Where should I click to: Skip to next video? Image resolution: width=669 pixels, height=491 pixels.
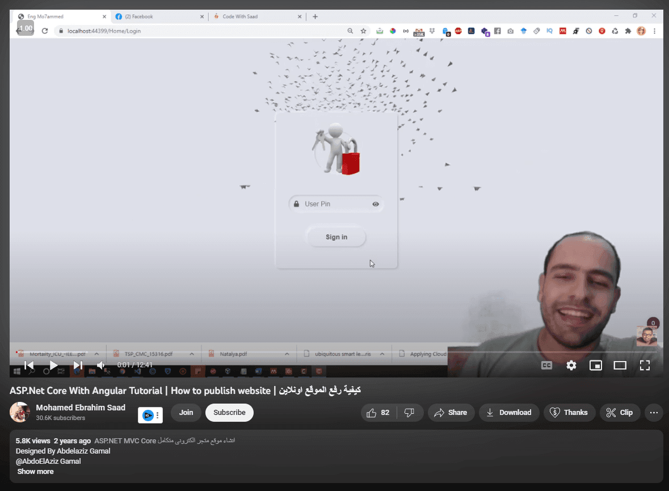click(78, 365)
